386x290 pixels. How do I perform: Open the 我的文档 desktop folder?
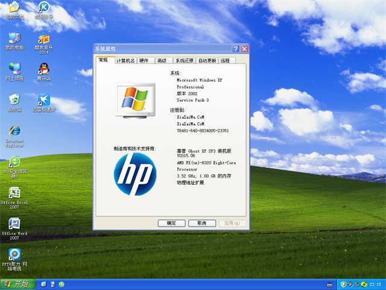click(13, 8)
